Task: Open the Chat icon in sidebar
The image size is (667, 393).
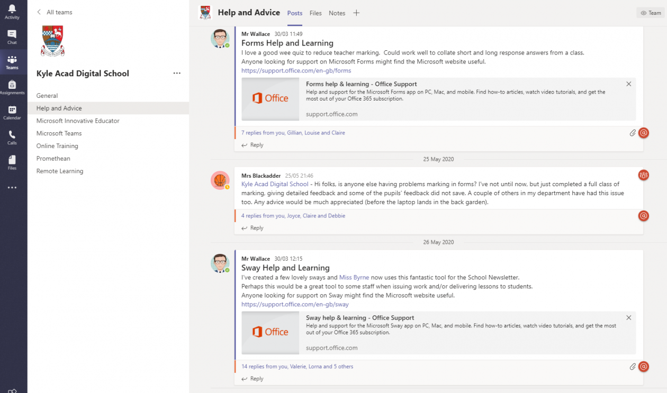Action: tap(12, 36)
